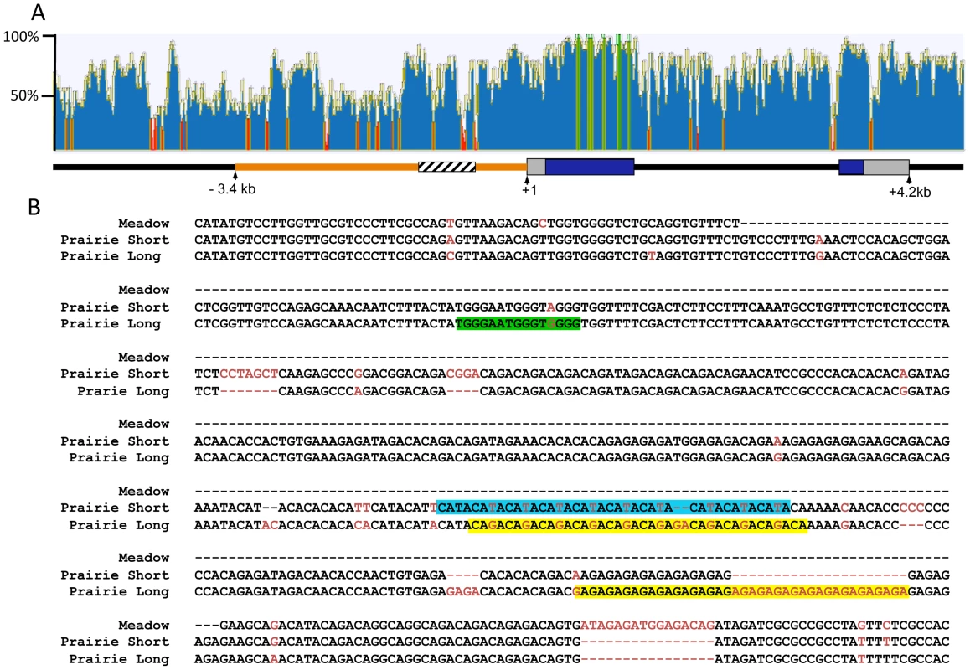Click the yellow highlighted CAGACAGACA repeat
Image resolution: width=970 pixels, height=670 pixels.
[637, 525]
